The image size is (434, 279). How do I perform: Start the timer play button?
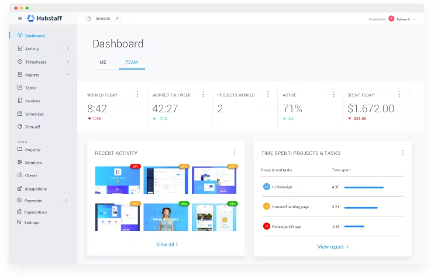click(117, 19)
